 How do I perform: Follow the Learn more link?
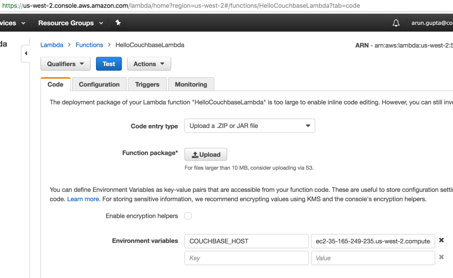point(83,199)
